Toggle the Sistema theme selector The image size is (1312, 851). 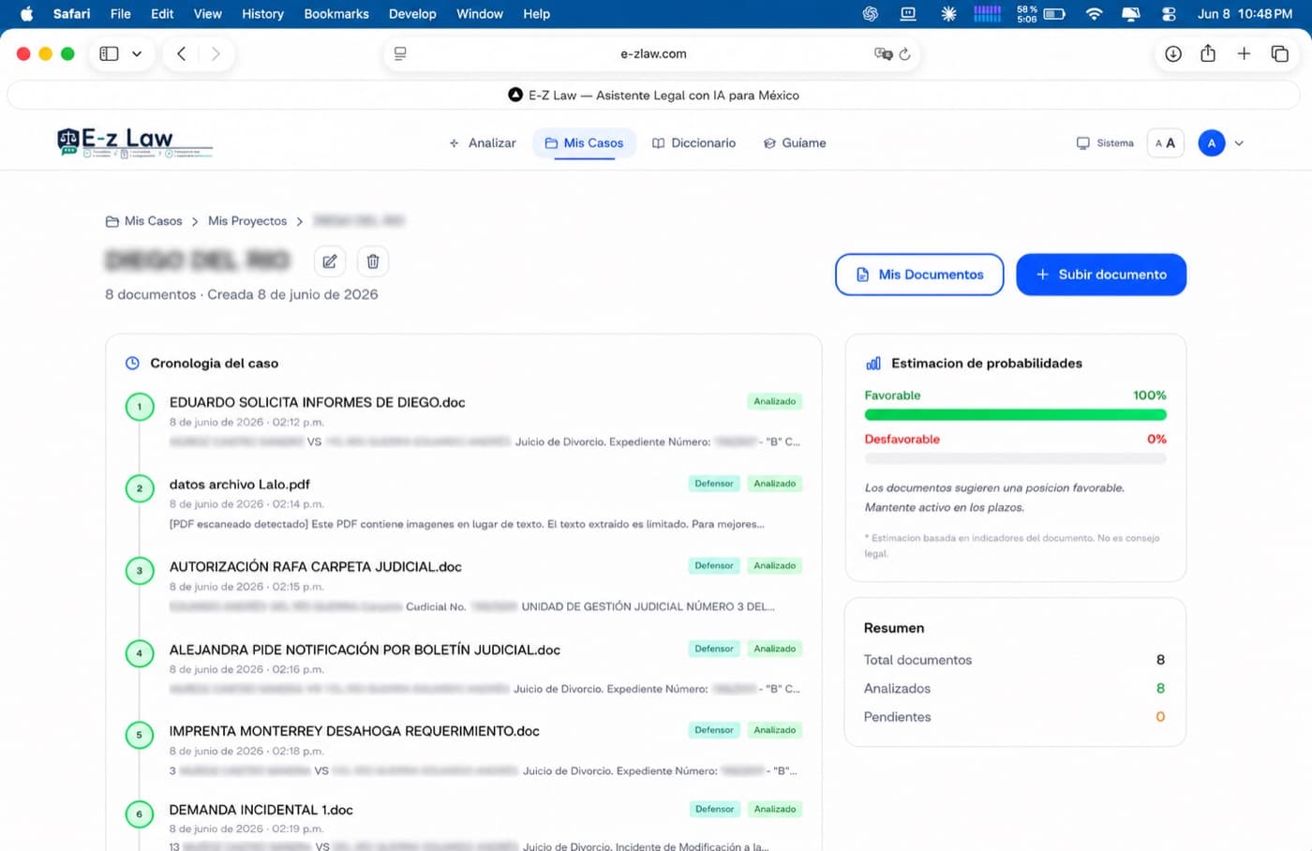point(1105,143)
